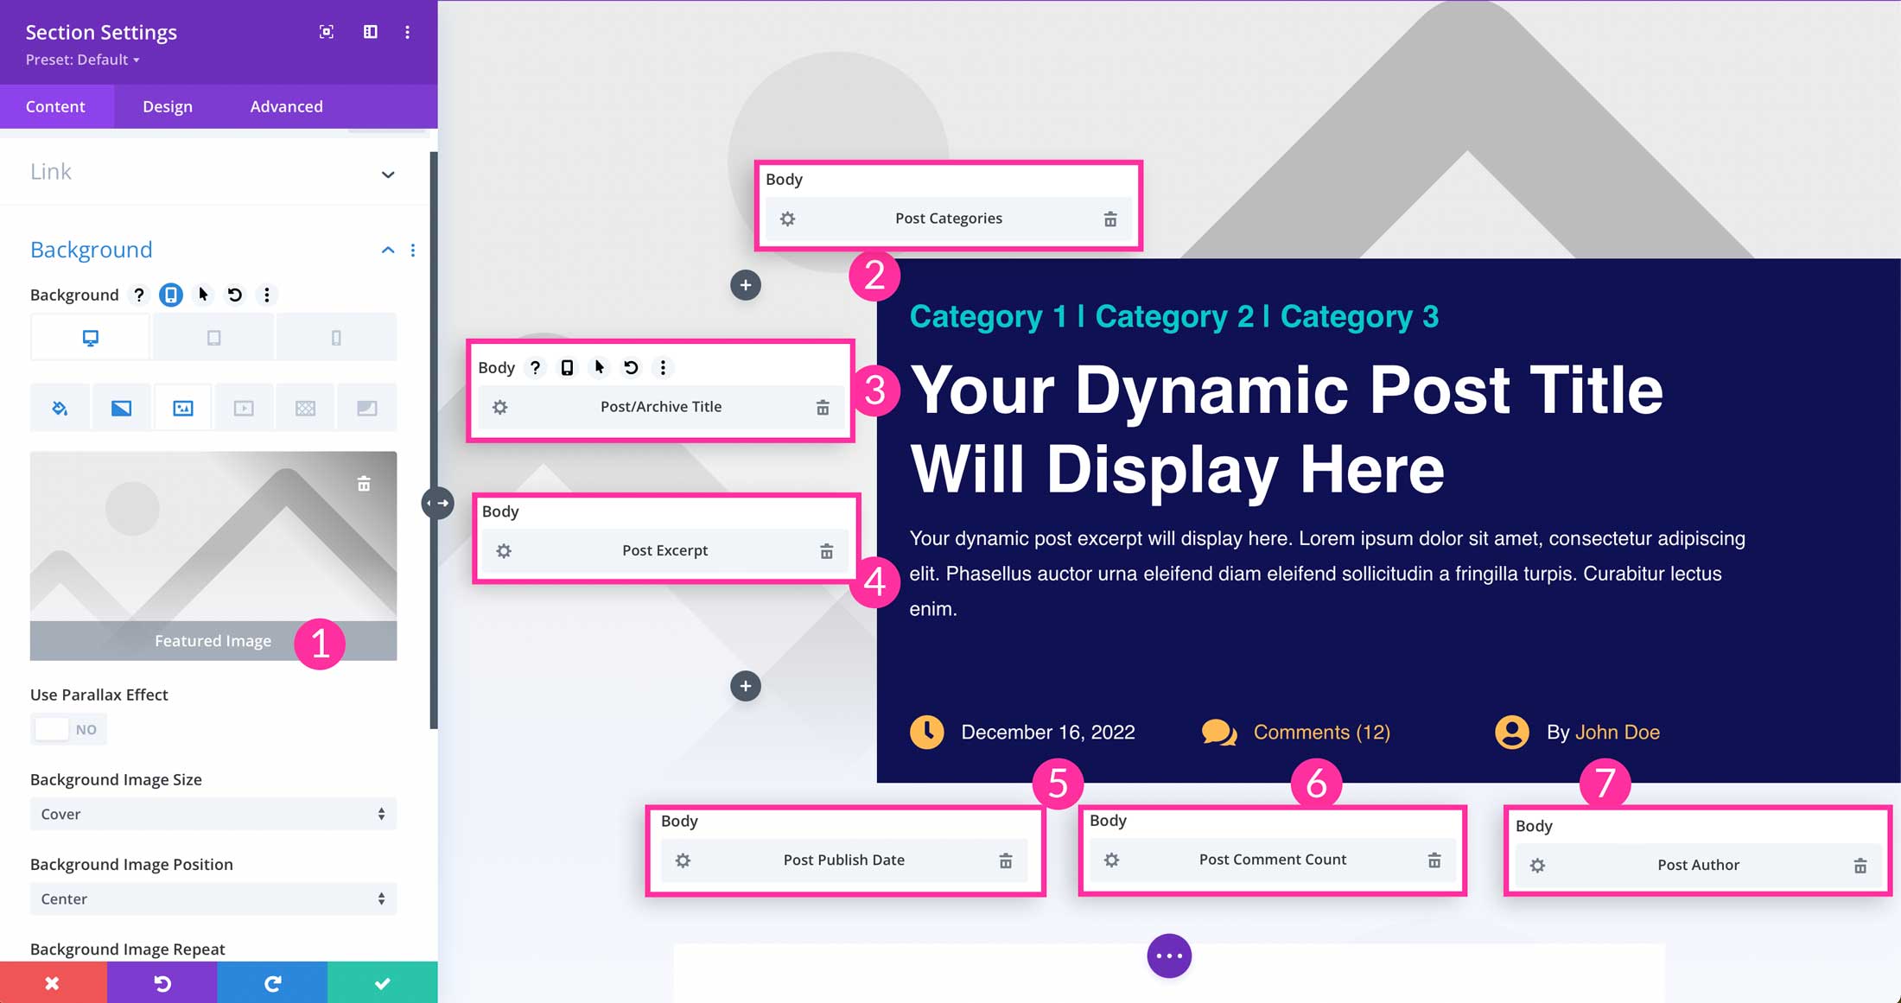Open the Background Image Size dropdown
This screenshot has height=1003, width=1901.
click(213, 813)
